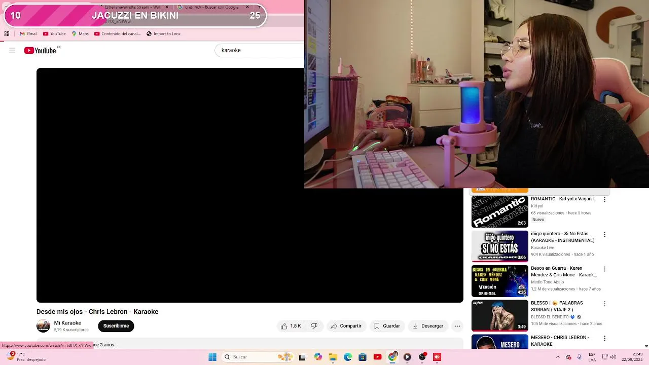This screenshot has height=365, width=649.
Task: Open the red app at taskbar end
Action: (x=437, y=357)
